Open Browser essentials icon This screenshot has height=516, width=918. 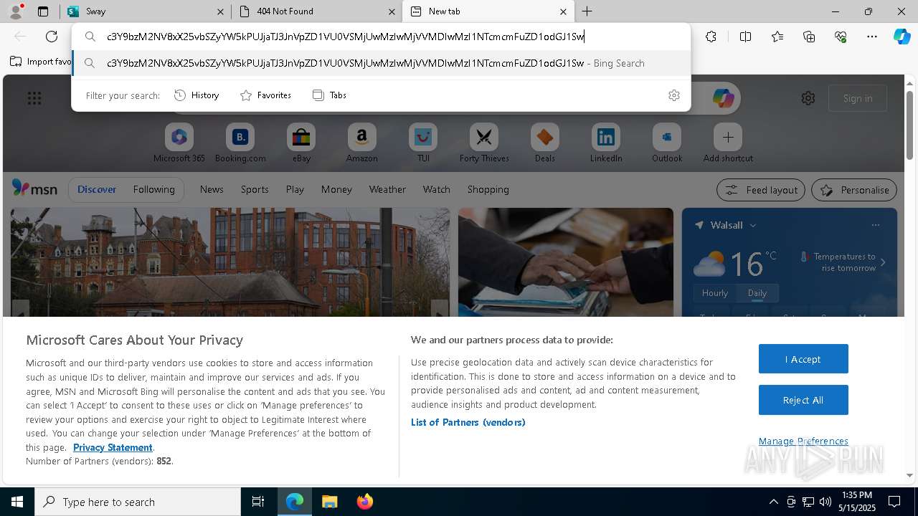(841, 37)
